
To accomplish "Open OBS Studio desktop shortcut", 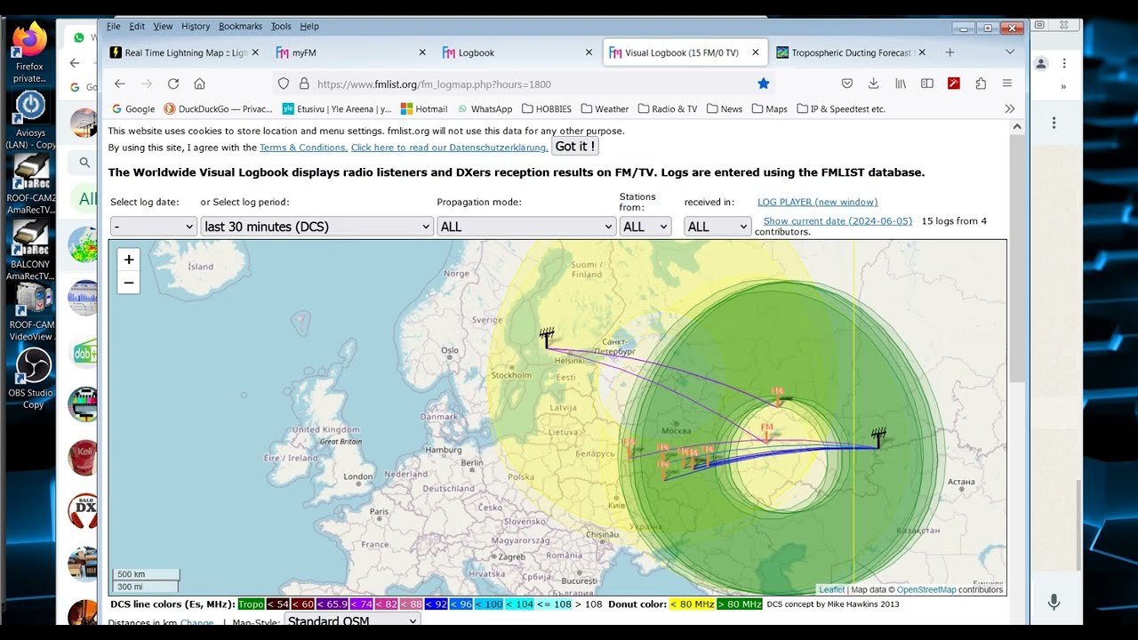I will pyautogui.click(x=33, y=378).
